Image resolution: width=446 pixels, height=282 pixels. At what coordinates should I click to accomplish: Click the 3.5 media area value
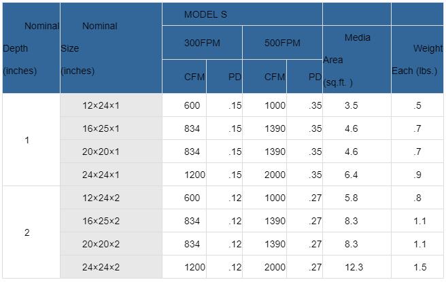pos(351,105)
